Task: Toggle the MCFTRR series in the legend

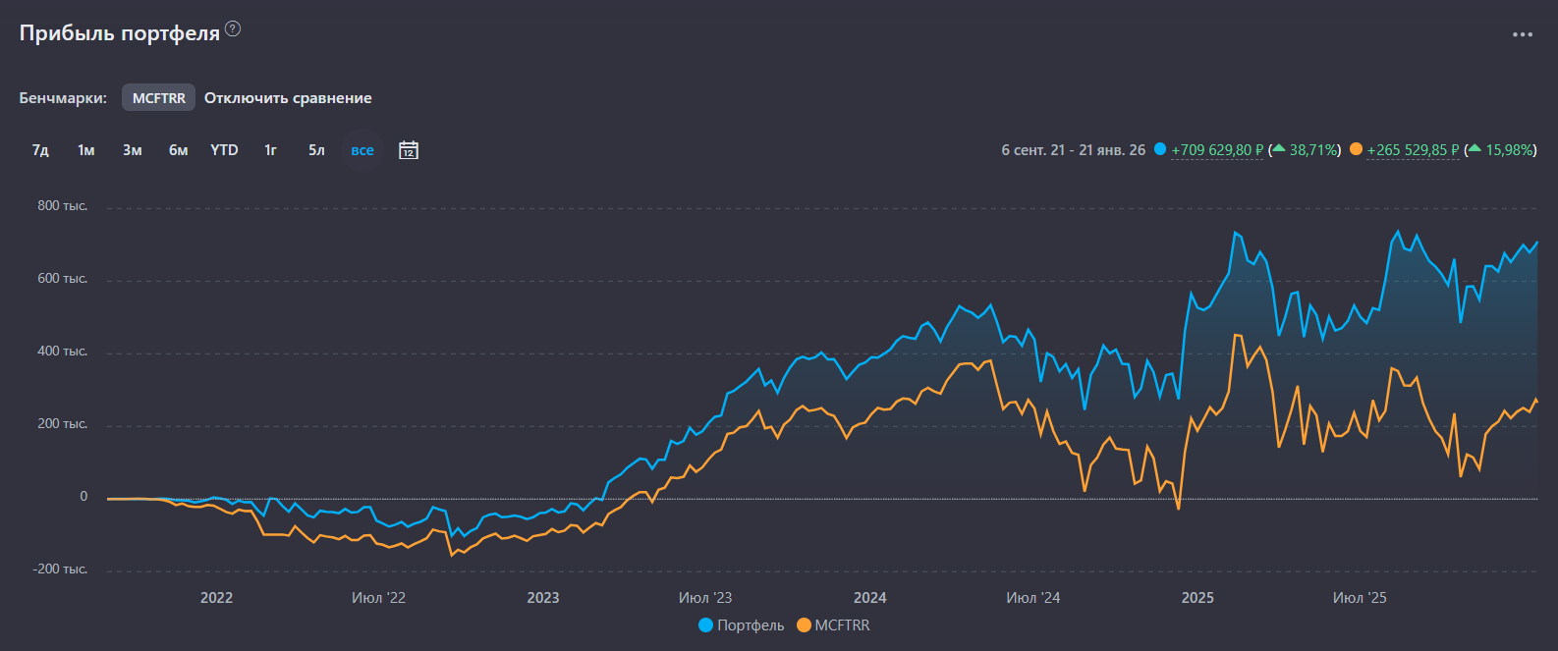Action: (833, 625)
